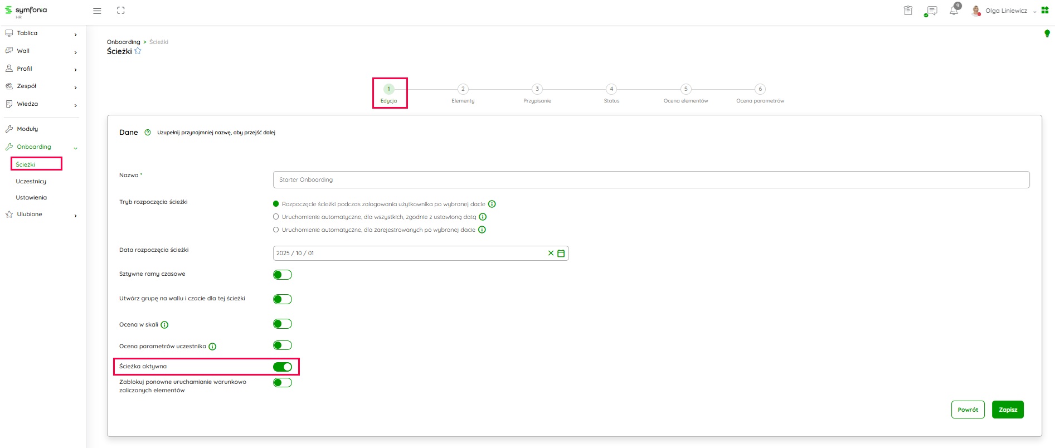Open the notifications bell
This screenshot has height=448, width=1055.
[954, 11]
